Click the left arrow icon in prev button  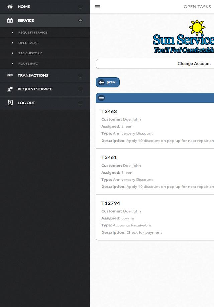pyautogui.click(x=101, y=82)
